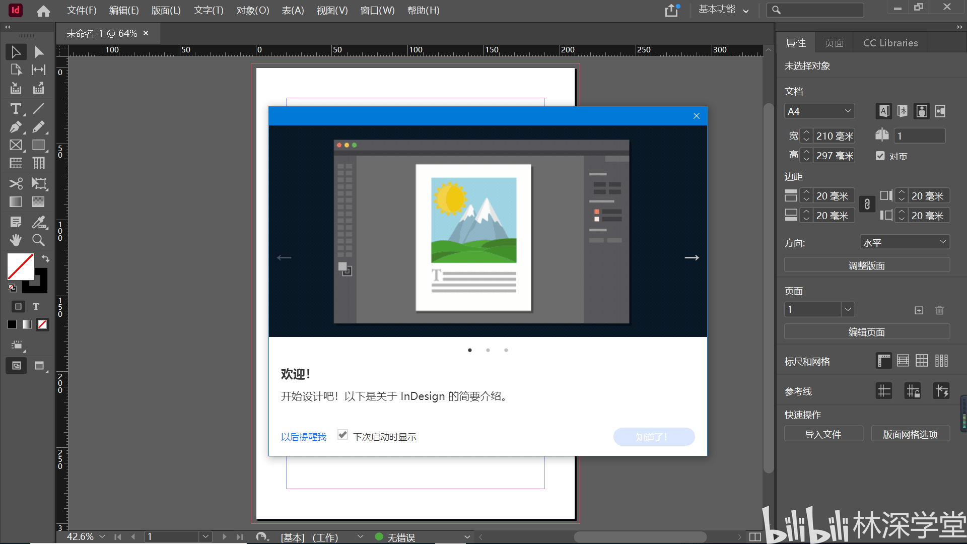The height and width of the screenshot is (544, 967).
Task: Click the 知道了! button
Action: pyautogui.click(x=654, y=437)
